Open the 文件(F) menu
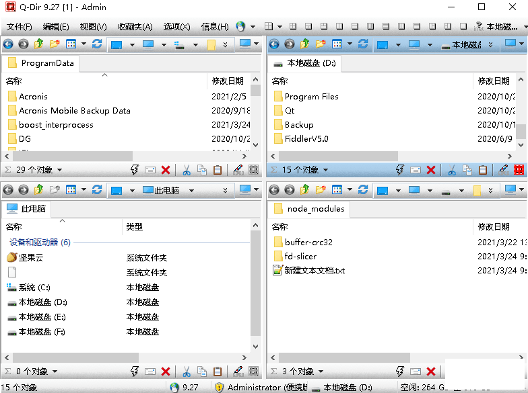This screenshot has width=528, height=393. [19, 27]
